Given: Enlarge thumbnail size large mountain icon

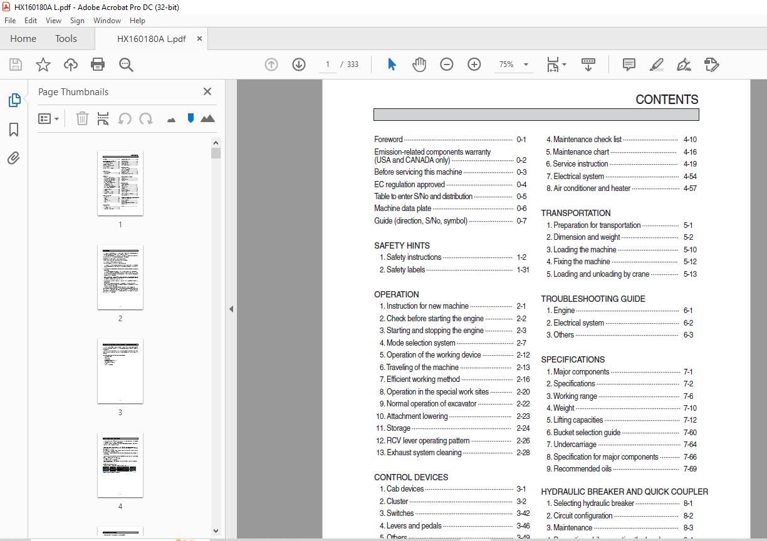Looking at the screenshot, I should [x=208, y=118].
